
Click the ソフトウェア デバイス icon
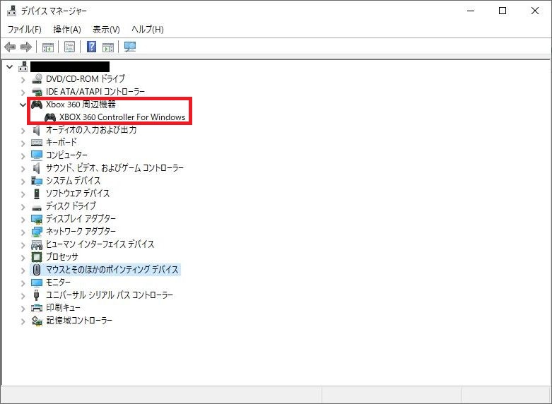pos(37,194)
